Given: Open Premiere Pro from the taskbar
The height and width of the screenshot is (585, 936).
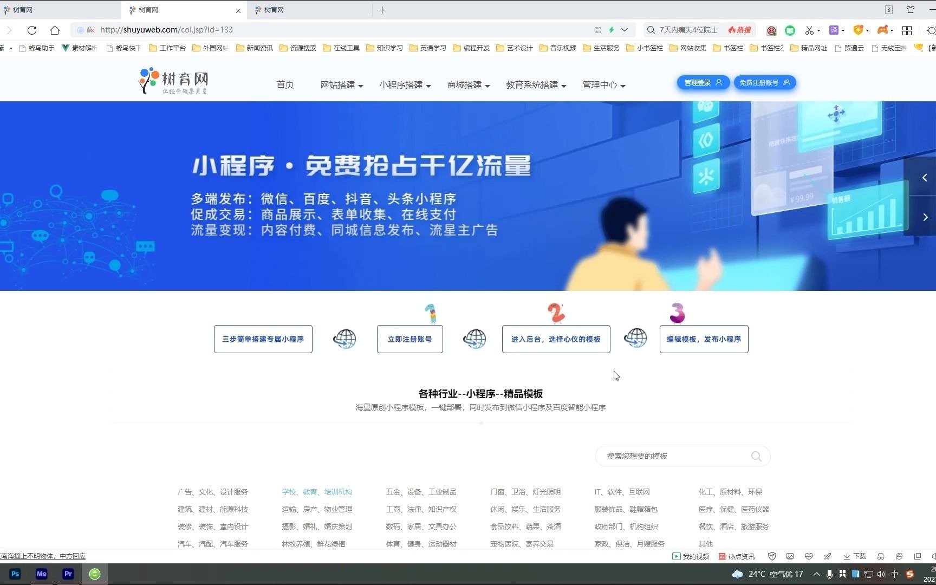Looking at the screenshot, I should pos(68,574).
